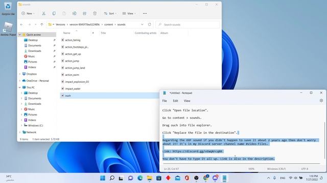Open the recent locations dropdown arrow
Screen dimensions: 327x183
click(35, 24)
